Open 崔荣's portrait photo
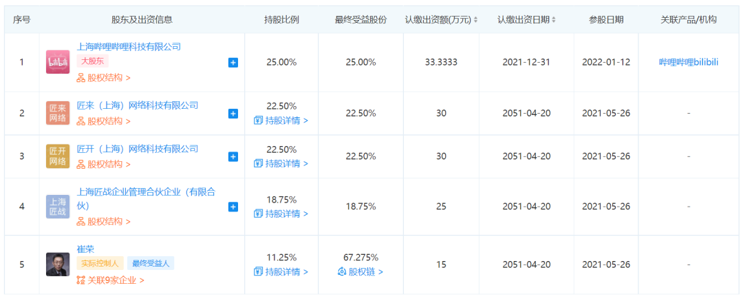Image resolution: width=743 pixels, height=301 pixels. point(58,264)
